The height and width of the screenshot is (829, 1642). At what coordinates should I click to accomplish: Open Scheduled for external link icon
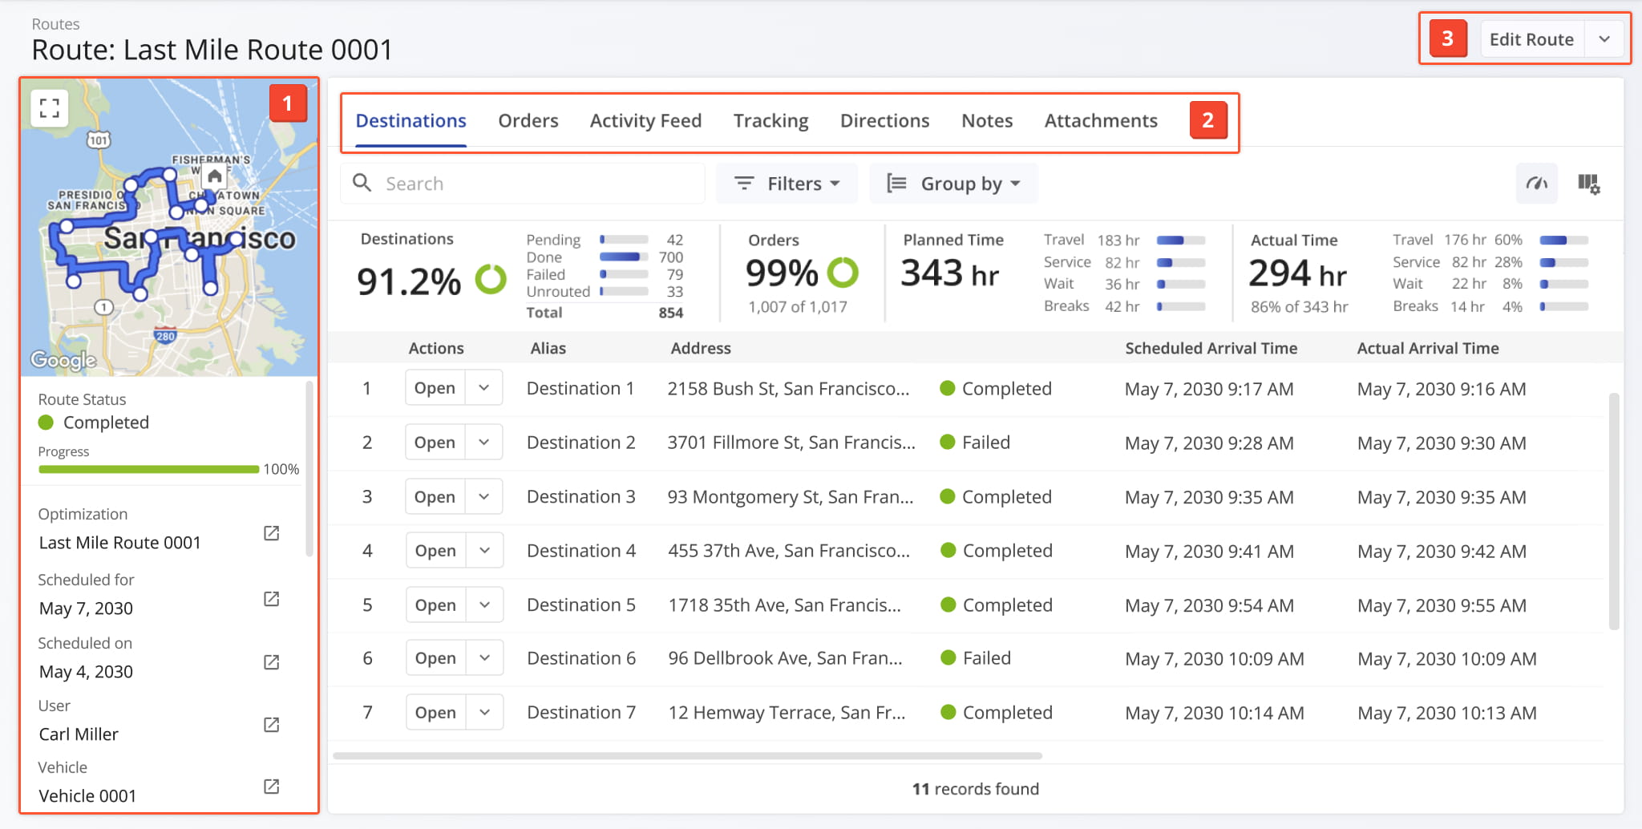tap(272, 599)
